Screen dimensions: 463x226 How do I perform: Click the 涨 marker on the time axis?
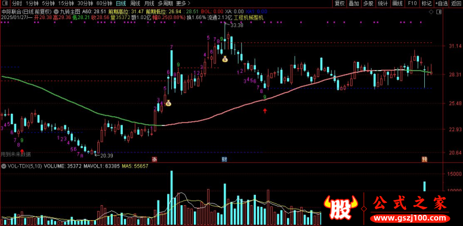click(154, 160)
